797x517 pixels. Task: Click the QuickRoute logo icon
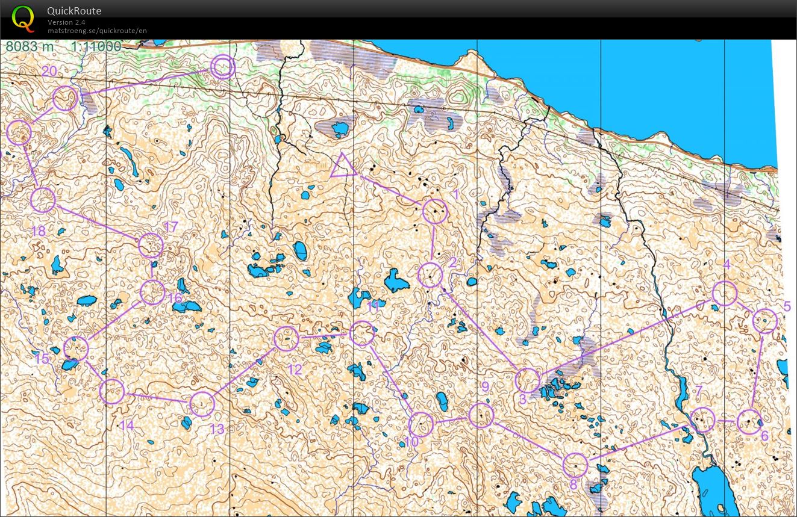pyautogui.click(x=23, y=17)
